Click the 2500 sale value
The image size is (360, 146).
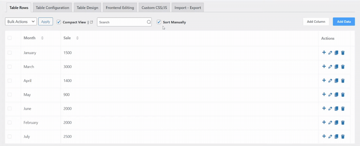click(x=67, y=137)
